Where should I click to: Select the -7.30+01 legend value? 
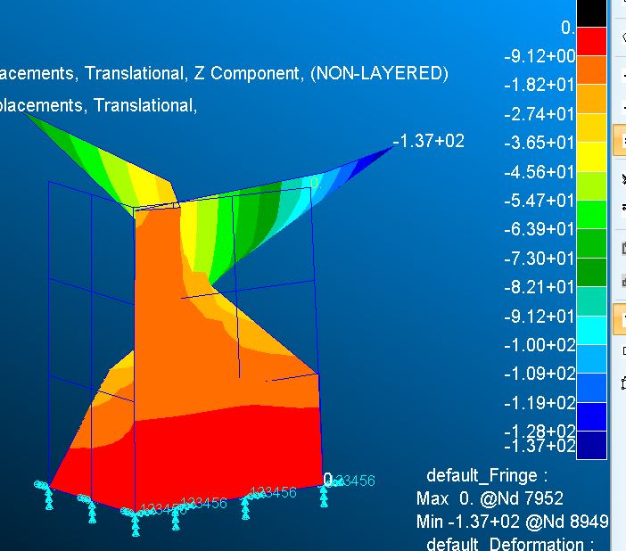[x=540, y=259]
